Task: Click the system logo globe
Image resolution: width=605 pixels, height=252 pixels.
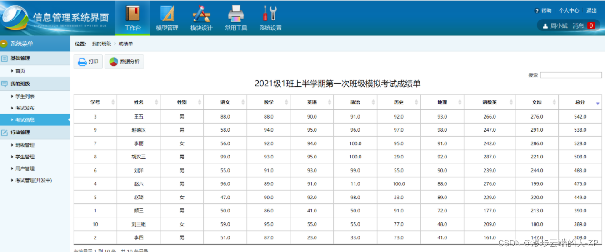Action: [15, 19]
